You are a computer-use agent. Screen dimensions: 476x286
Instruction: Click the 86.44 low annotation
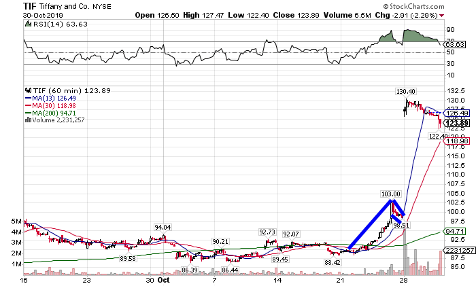tap(230, 270)
